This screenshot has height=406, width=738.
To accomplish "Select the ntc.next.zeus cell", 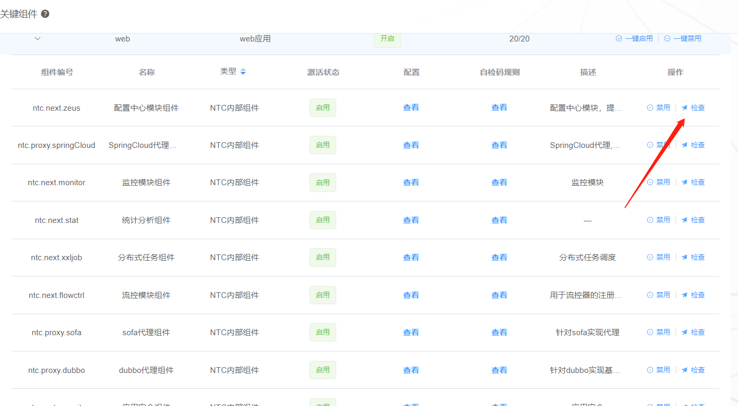I will click(57, 108).
